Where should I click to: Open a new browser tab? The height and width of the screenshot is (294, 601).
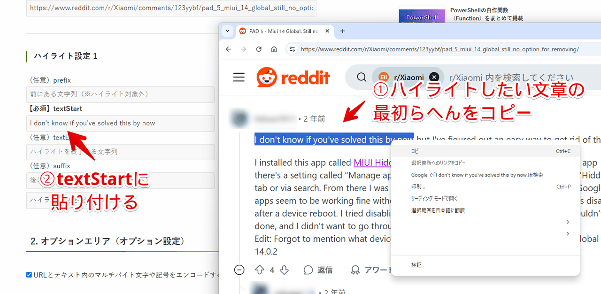(343, 31)
